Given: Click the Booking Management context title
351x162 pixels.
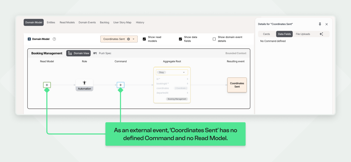Looking at the screenshot, I should pos(47,53).
